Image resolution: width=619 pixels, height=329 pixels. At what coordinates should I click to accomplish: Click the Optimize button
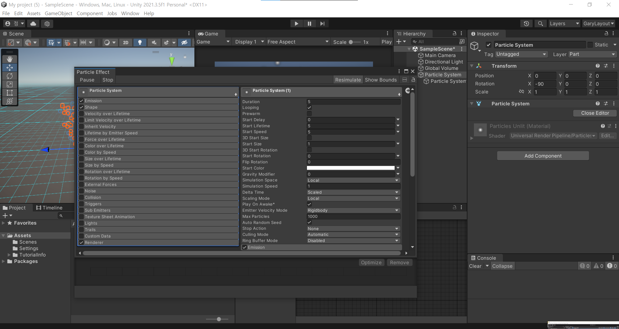click(371, 263)
